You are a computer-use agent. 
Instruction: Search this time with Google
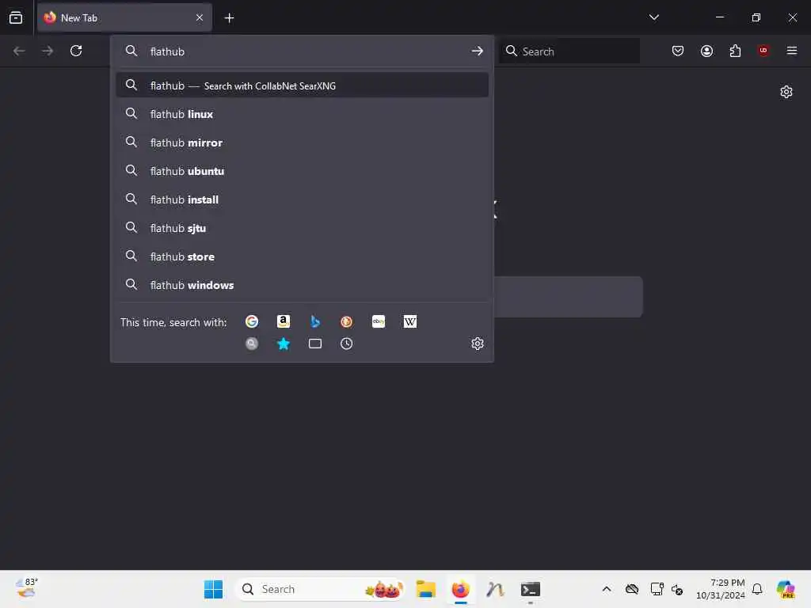[252, 321]
